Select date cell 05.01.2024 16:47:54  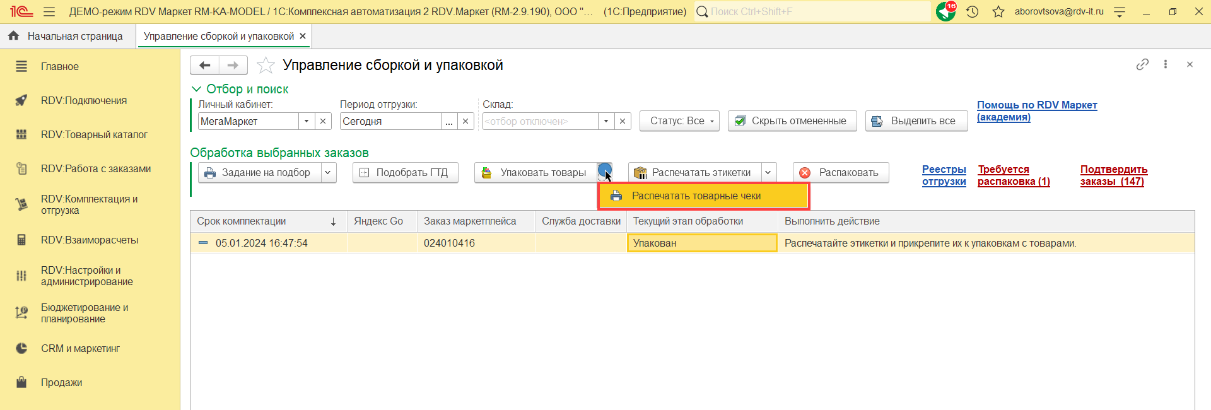pyautogui.click(x=269, y=243)
